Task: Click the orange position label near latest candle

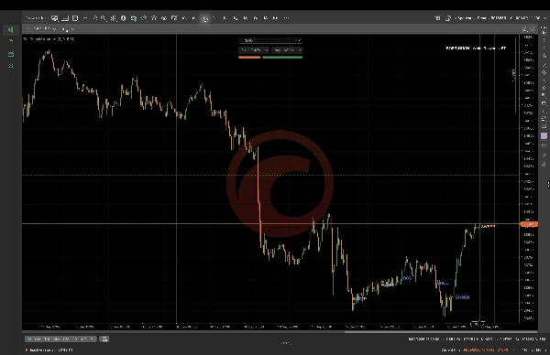Action: pos(488,227)
